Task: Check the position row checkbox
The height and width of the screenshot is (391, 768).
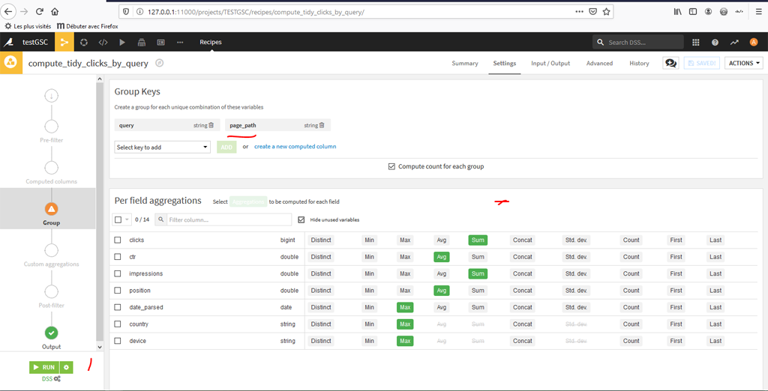Action: [118, 291]
